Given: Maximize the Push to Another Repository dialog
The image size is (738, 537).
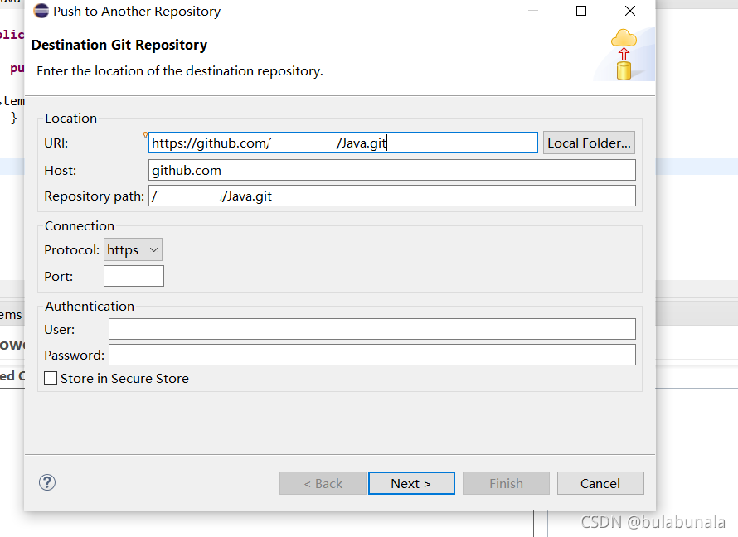Looking at the screenshot, I should click(581, 11).
